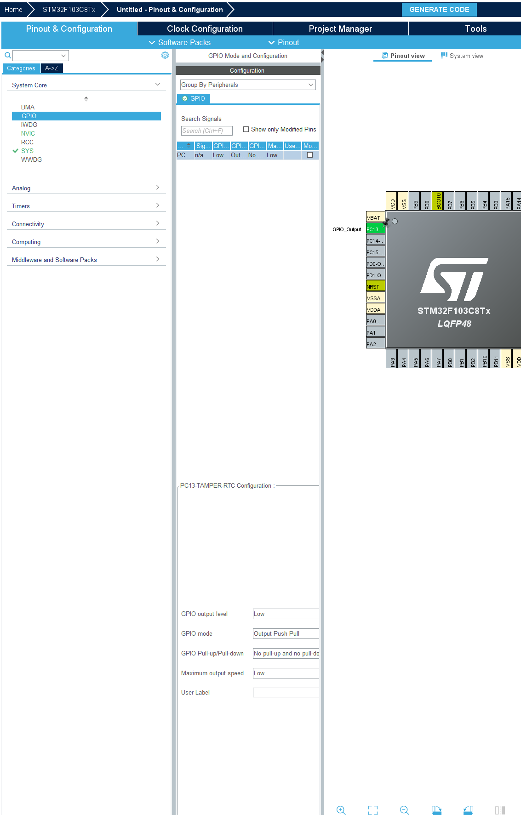Open the peripheral search combo box
Viewport: 521px width, 815px height.
[x=41, y=56]
